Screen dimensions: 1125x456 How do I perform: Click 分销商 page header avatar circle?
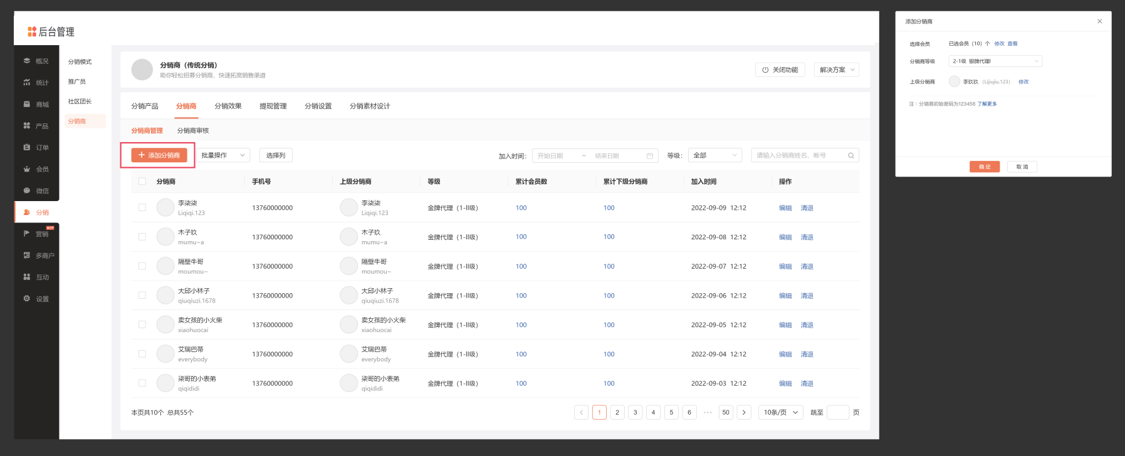point(142,70)
